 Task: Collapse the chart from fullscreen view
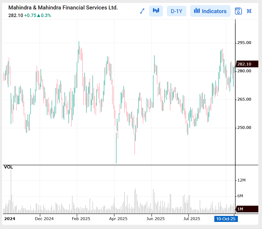[249, 11]
